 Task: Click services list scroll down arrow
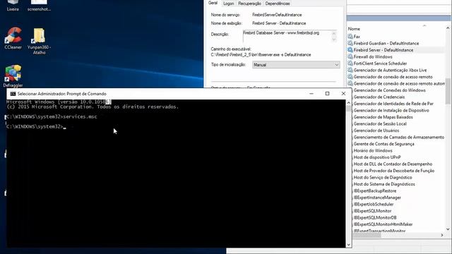[x=448, y=229]
